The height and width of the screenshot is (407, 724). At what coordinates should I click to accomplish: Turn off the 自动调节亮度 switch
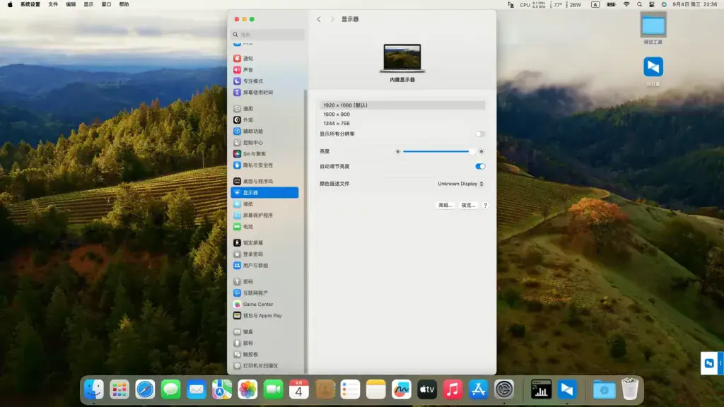pyautogui.click(x=480, y=166)
